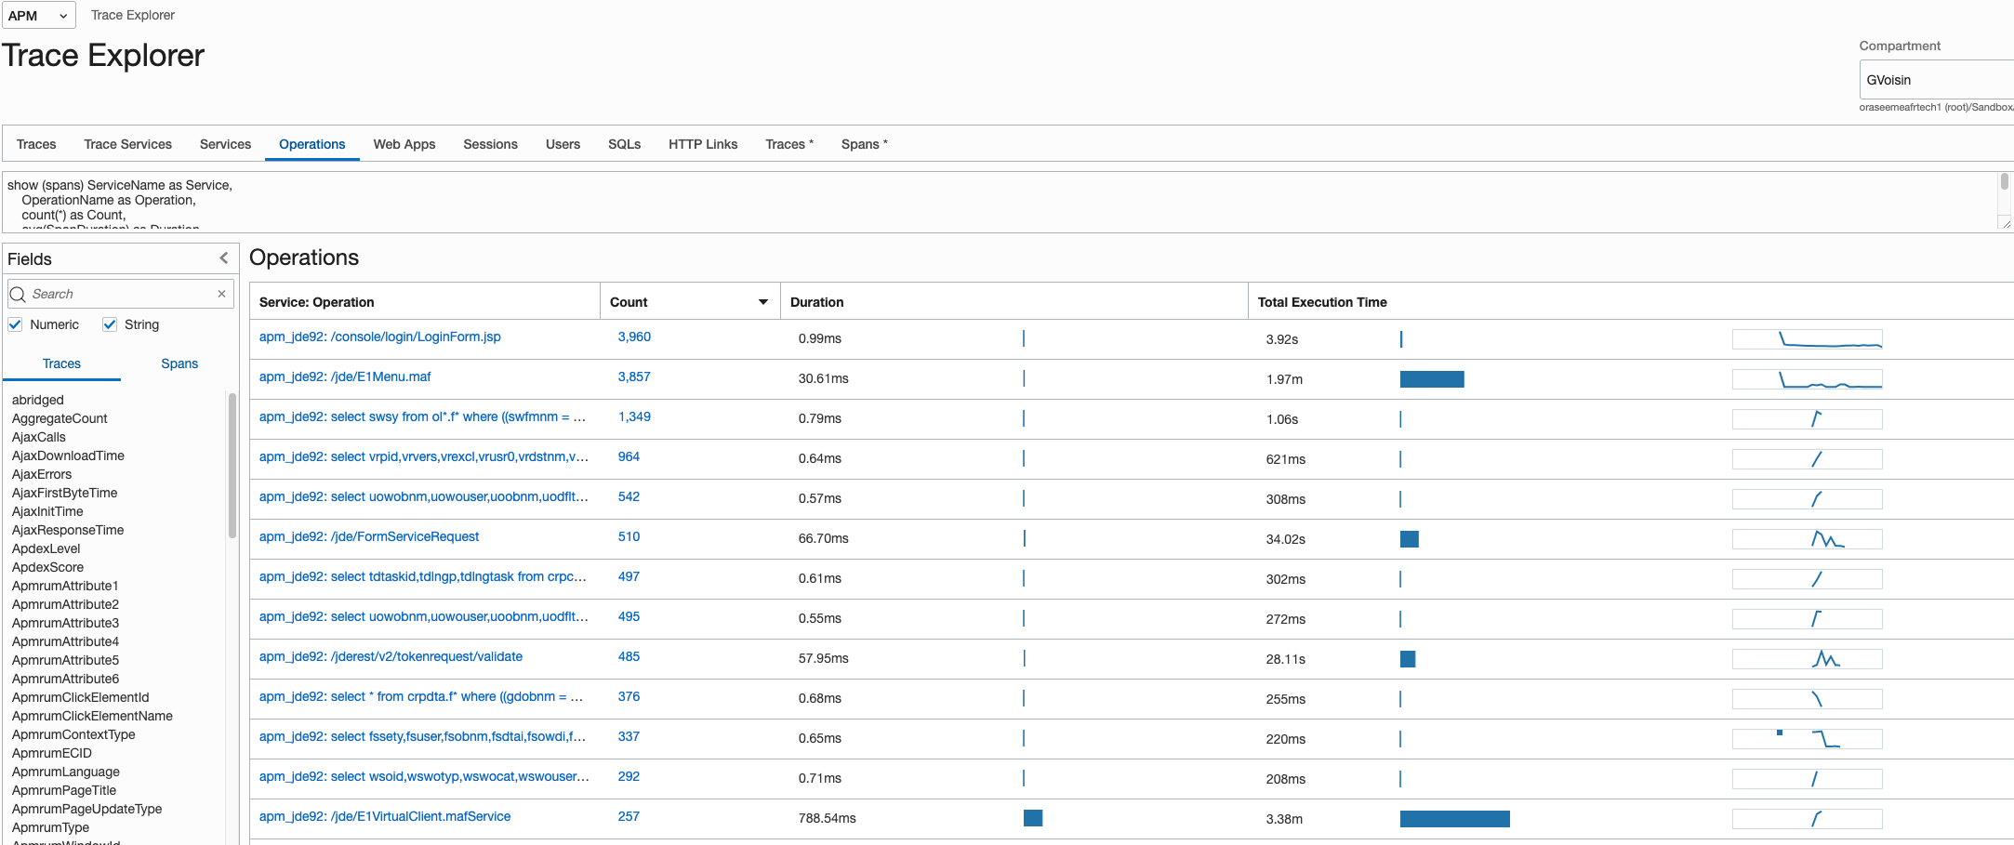Toggle the Numeric checkbox
Screen dimensions: 2014x845
click(15, 324)
